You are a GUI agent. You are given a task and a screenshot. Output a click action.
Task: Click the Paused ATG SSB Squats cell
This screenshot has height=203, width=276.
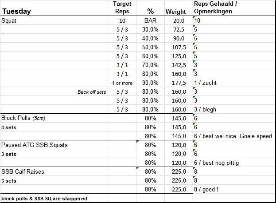(x=34, y=145)
